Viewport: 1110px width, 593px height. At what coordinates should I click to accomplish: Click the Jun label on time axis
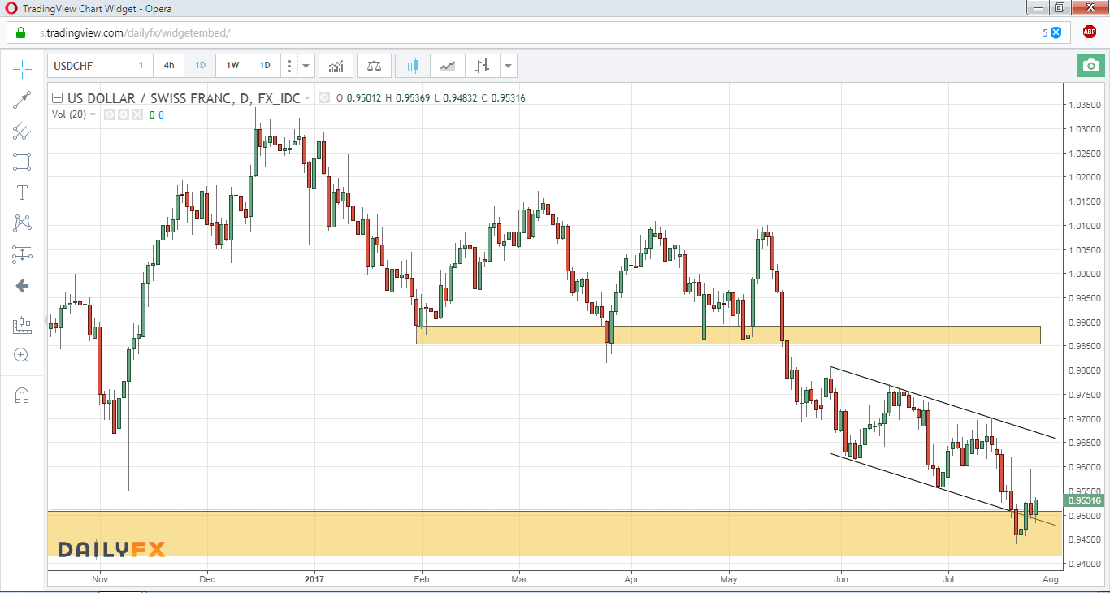pyautogui.click(x=841, y=579)
